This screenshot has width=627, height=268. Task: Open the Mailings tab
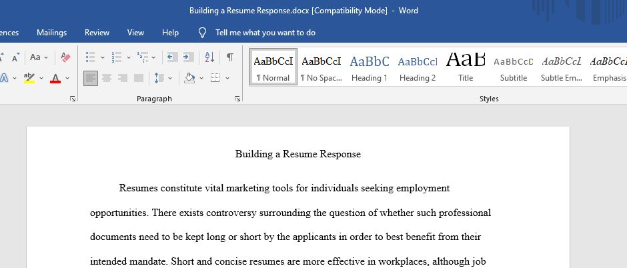click(x=51, y=33)
